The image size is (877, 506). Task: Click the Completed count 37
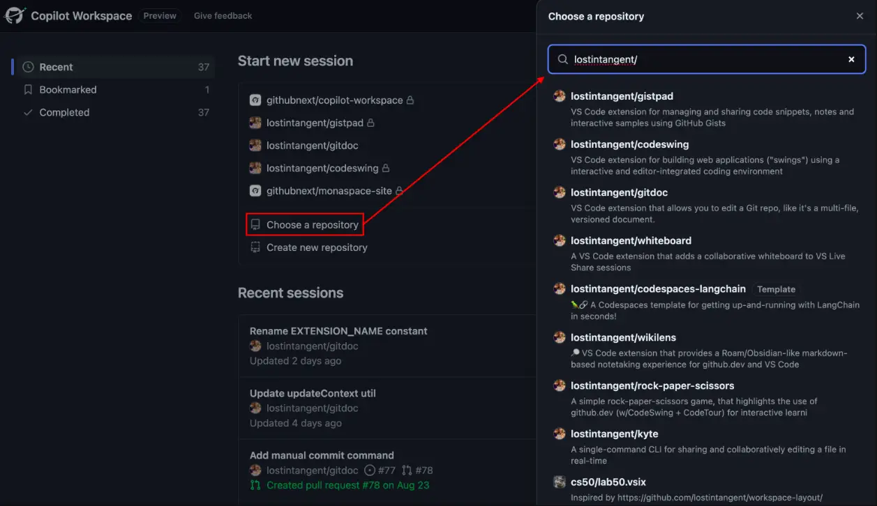pos(203,112)
